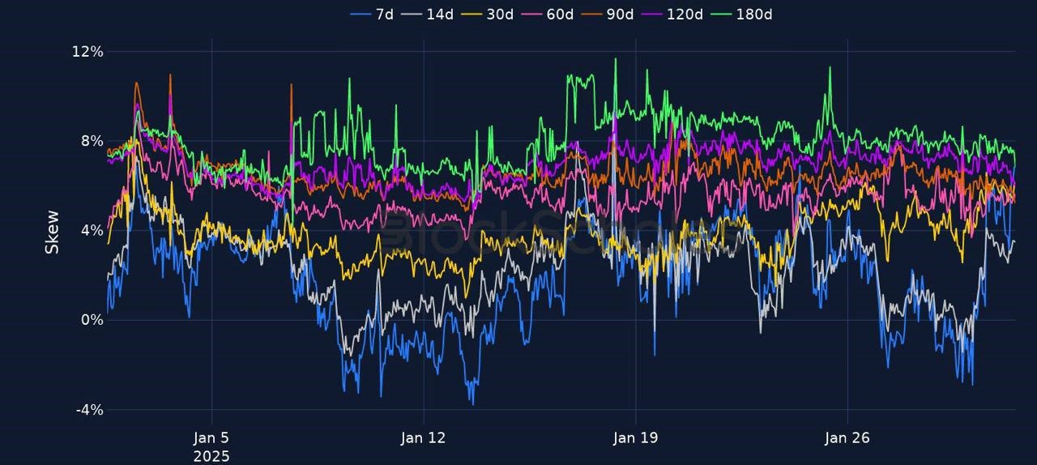Select the Jan 5 x-axis tick label
The width and height of the screenshot is (1037, 465).
211,438
